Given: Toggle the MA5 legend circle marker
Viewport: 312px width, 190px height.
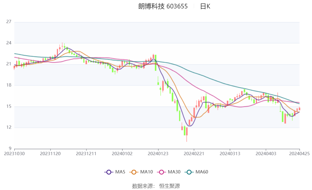Looking at the screenshot, I should [109, 172].
